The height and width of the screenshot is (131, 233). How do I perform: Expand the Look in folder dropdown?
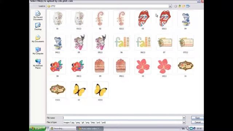pyautogui.click(x=170, y=6)
